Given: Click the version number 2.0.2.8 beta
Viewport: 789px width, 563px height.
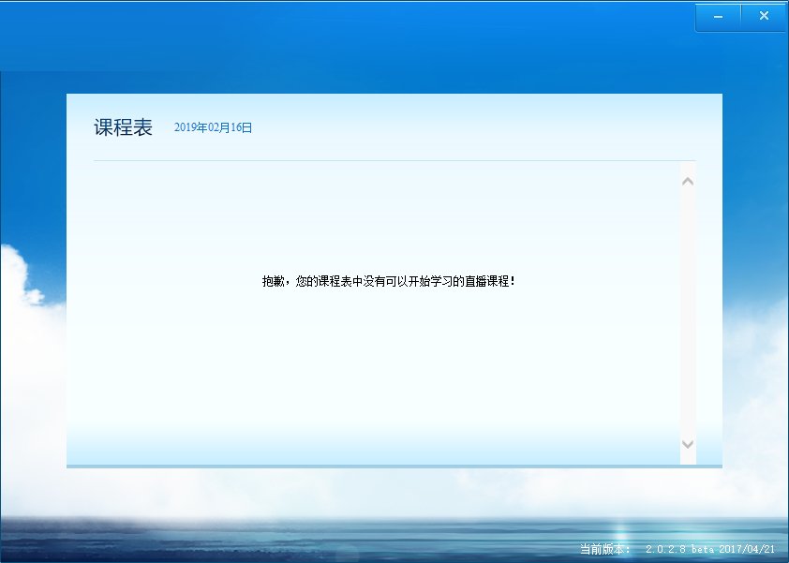Looking at the screenshot, I should tap(681, 549).
